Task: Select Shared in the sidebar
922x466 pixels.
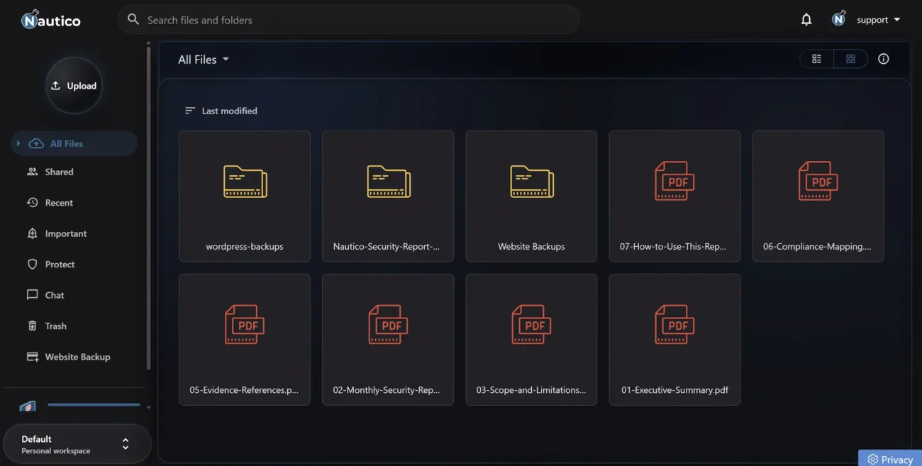Action: point(59,172)
